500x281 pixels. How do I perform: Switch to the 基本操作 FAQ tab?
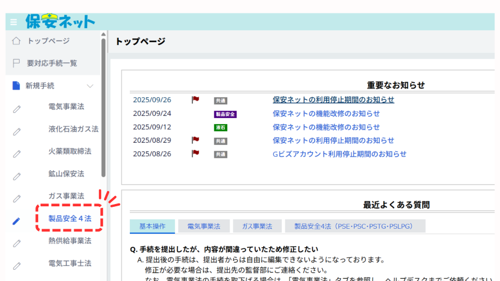pyautogui.click(x=152, y=226)
